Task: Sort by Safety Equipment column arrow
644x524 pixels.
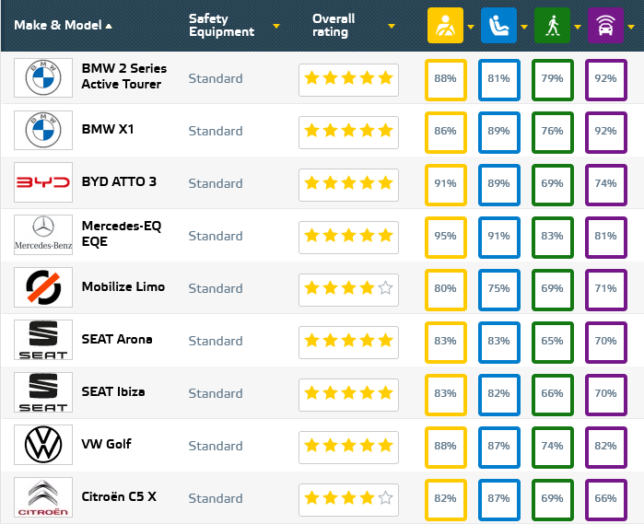Action: point(276,27)
